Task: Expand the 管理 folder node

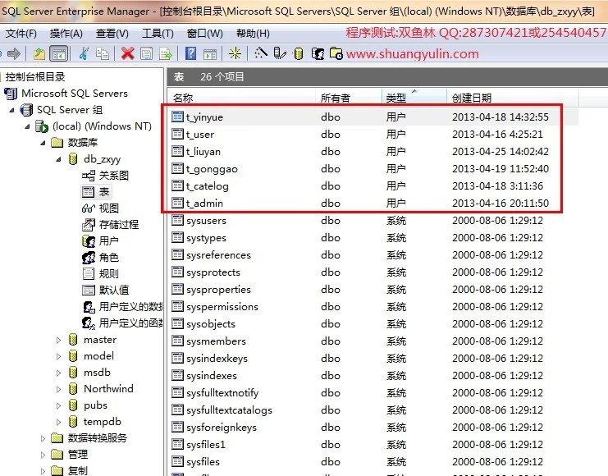Action: click(x=43, y=455)
